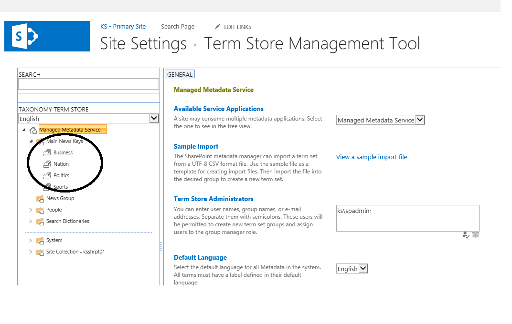The image size is (512, 324).
Task: Click the System group folder icon
Action: click(x=40, y=241)
